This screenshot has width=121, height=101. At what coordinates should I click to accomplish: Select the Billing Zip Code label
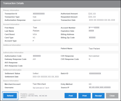[x=68, y=38]
